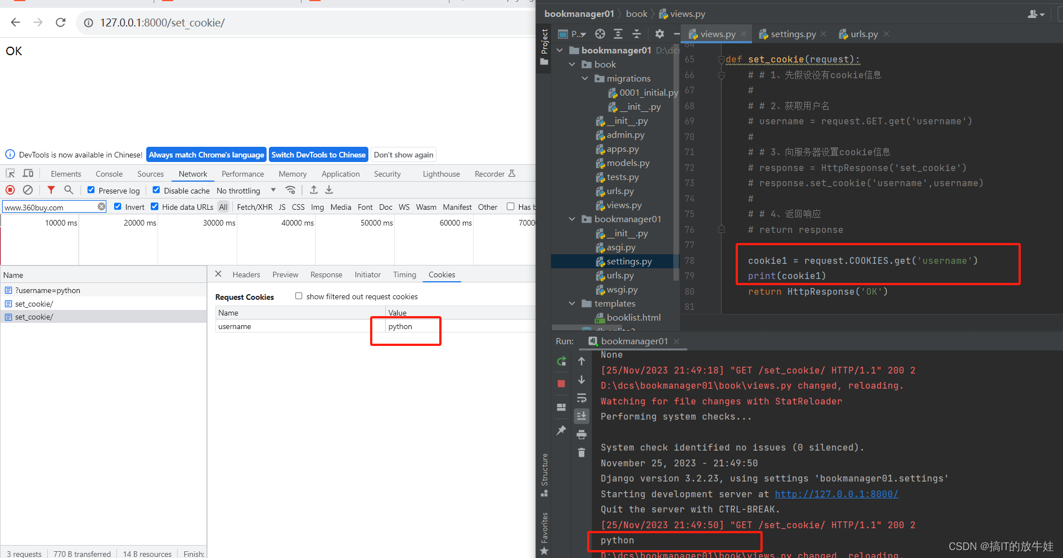Toggle the Has blocked cookies checkbox
Viewport: 1063px width, 558px height.
pos(510,206)
